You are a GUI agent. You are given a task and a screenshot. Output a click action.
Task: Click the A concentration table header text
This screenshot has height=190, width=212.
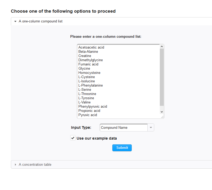tap(35, 165)
